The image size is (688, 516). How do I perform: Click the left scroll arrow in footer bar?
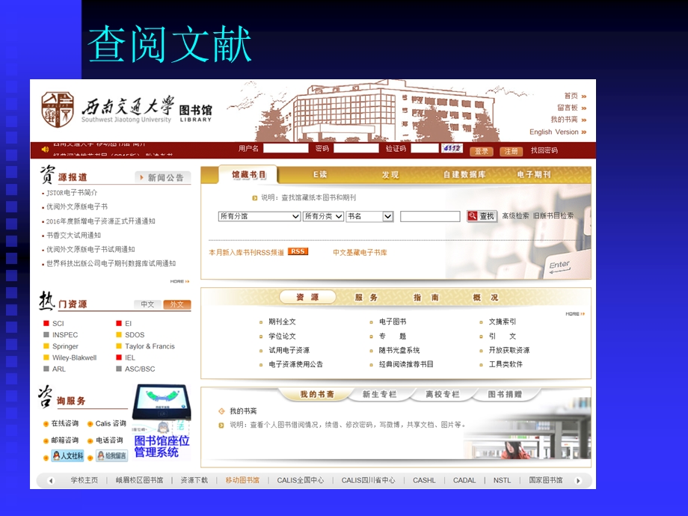pyautogui.click(x=51, y=481)
